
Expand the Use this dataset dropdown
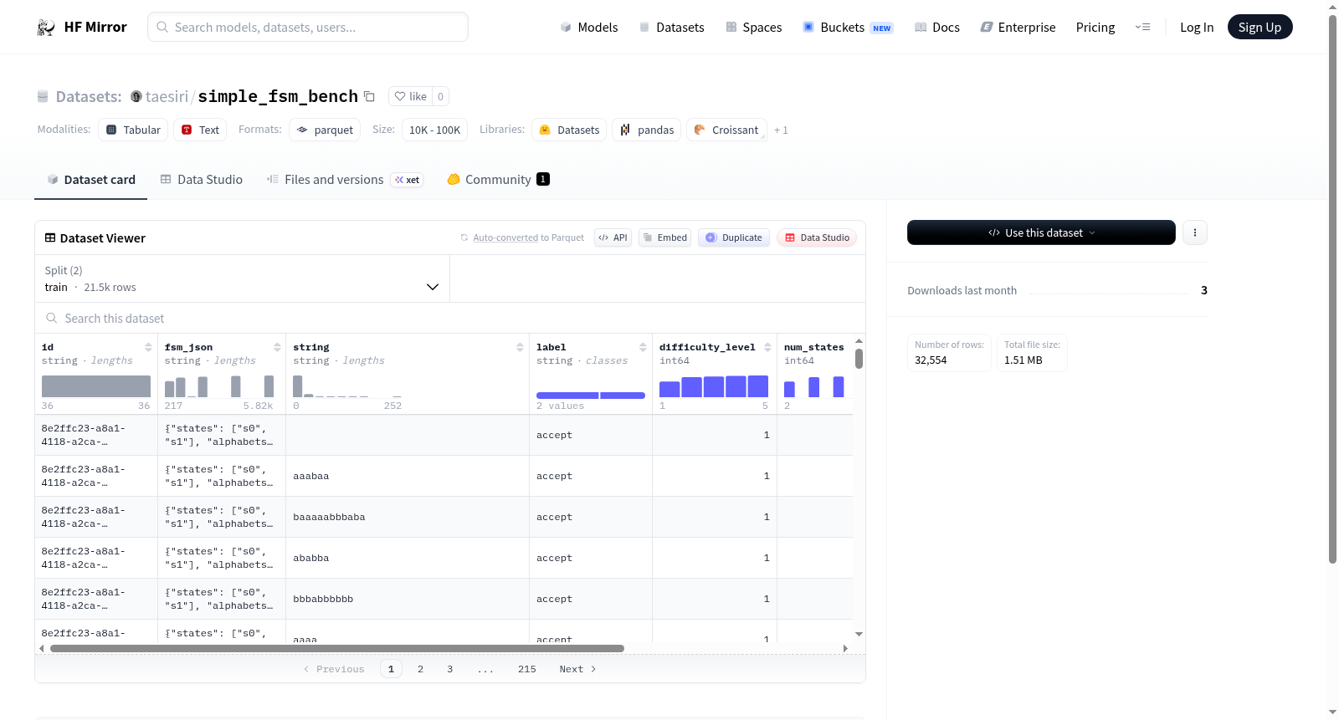pos(1041,232)
